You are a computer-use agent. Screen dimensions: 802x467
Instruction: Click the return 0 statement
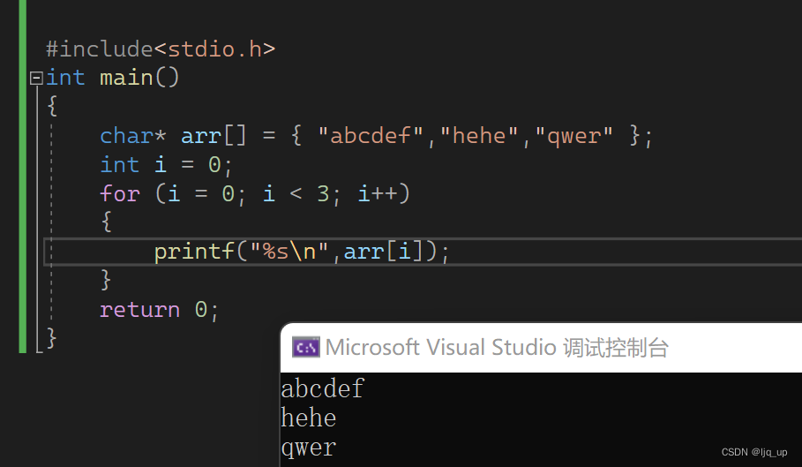point(159,310)
